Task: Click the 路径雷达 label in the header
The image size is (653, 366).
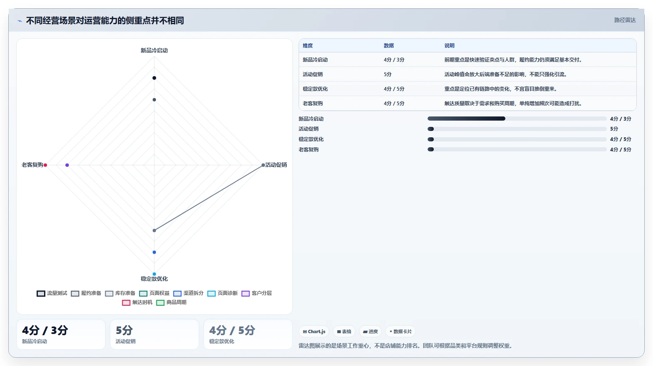Action: pos(625,20)
